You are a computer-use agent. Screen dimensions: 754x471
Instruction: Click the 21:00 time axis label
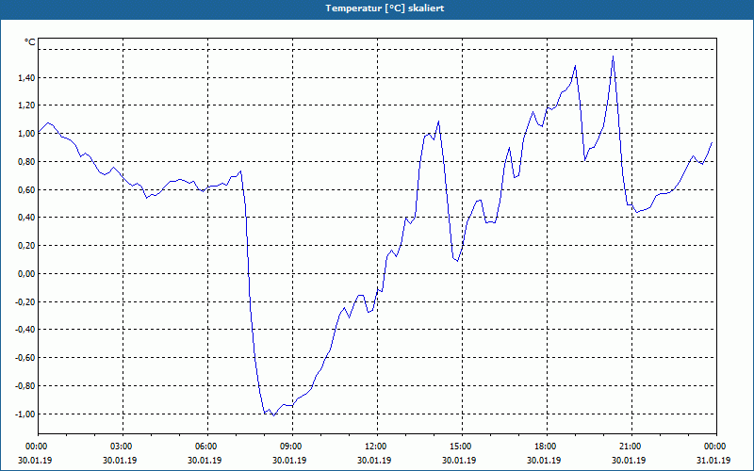[631, 447]
